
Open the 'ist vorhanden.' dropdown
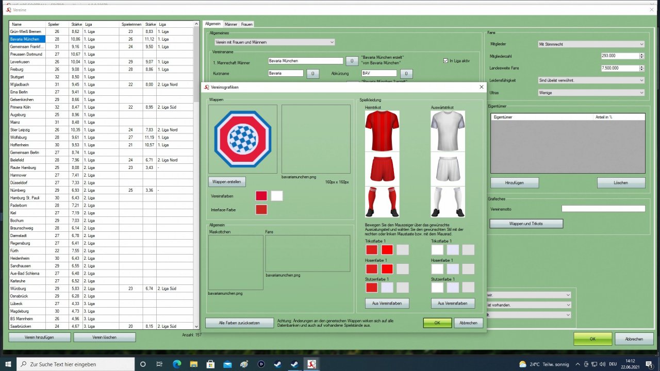(x=529, y=305)
